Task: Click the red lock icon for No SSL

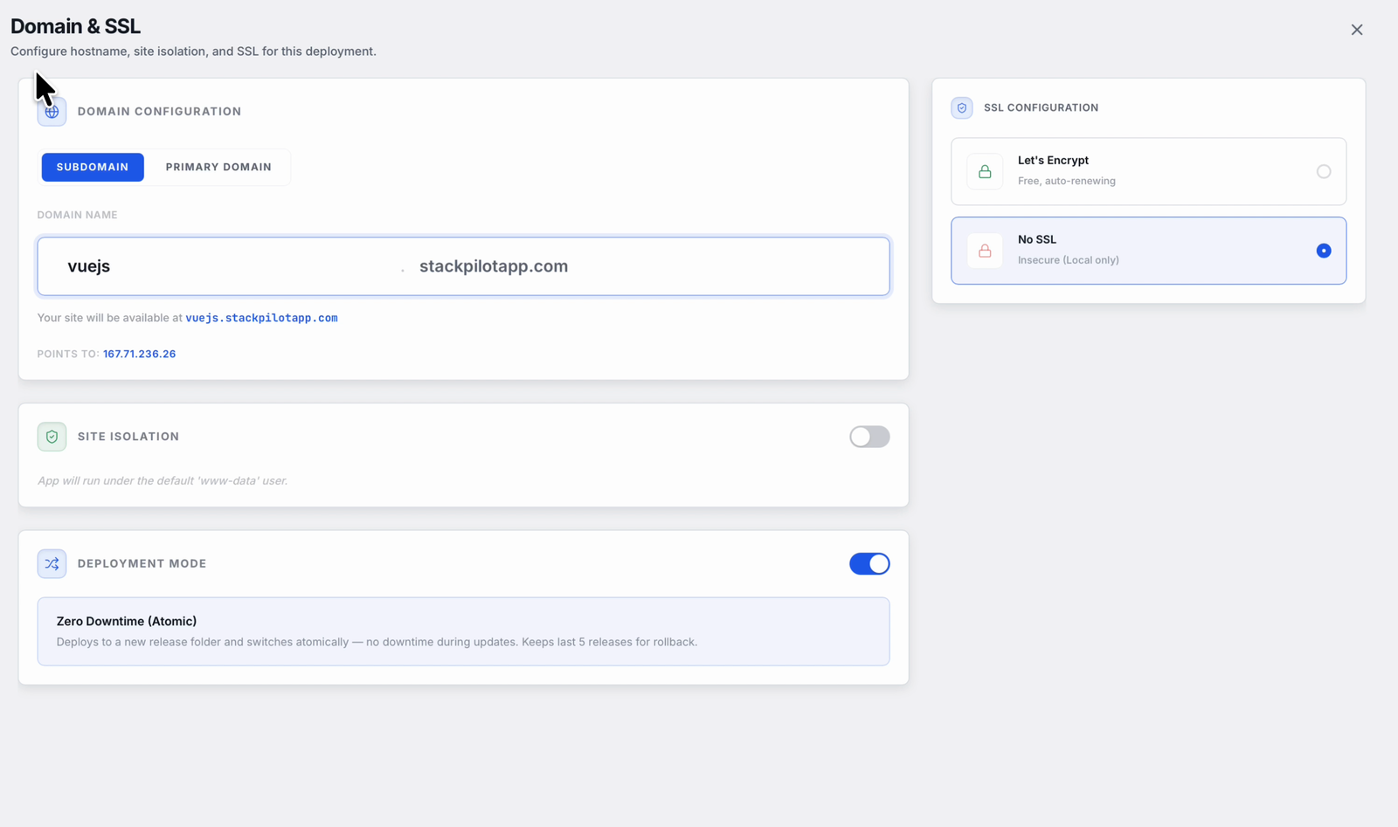Action: coord(985,251)
